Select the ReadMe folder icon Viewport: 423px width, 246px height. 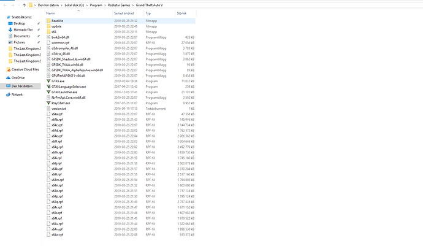pyautogui.click(x=48, y=21)
